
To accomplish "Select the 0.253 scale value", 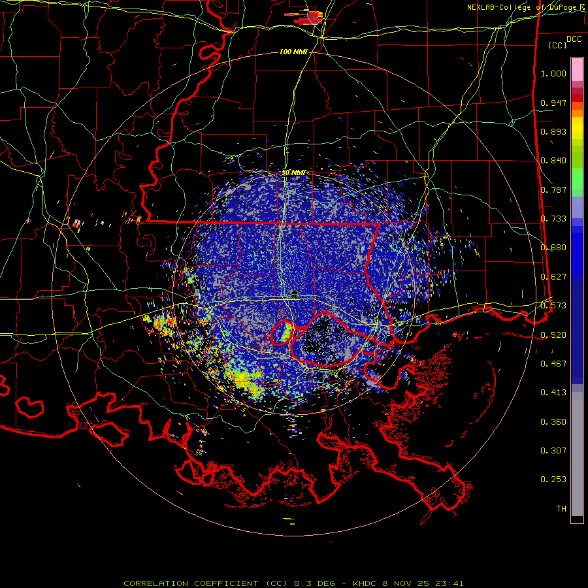I will point(553,480).
